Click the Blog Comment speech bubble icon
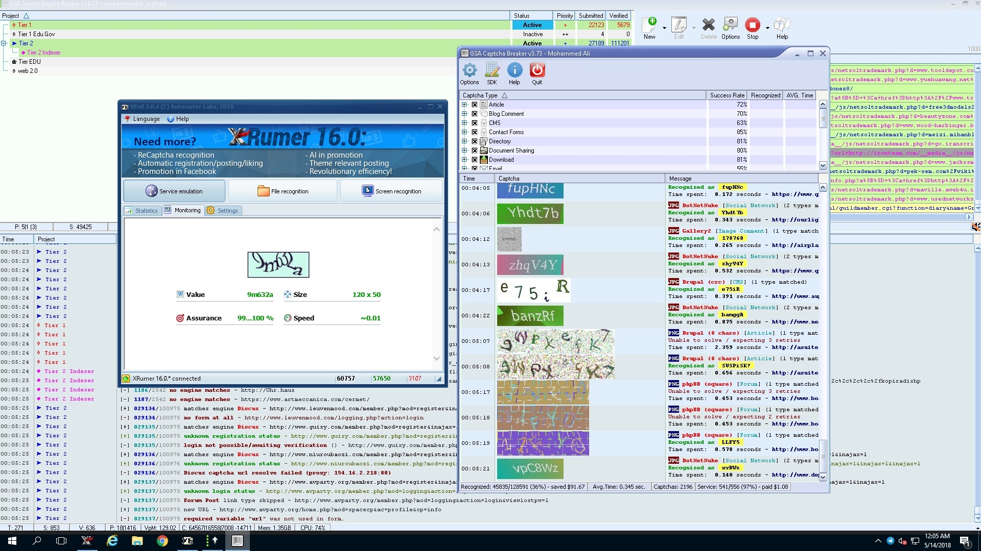The height and width of the screenshot is (551, 981). [484, 114]
